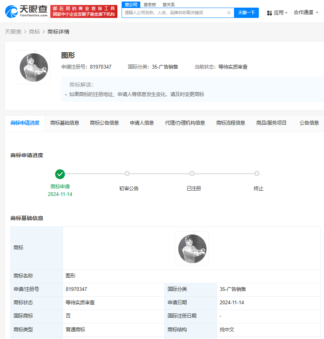Click 普通商标 in 商标类型 row
This screenshot has width=324, height=339.
pyautogui.click(x=75, y=329)
